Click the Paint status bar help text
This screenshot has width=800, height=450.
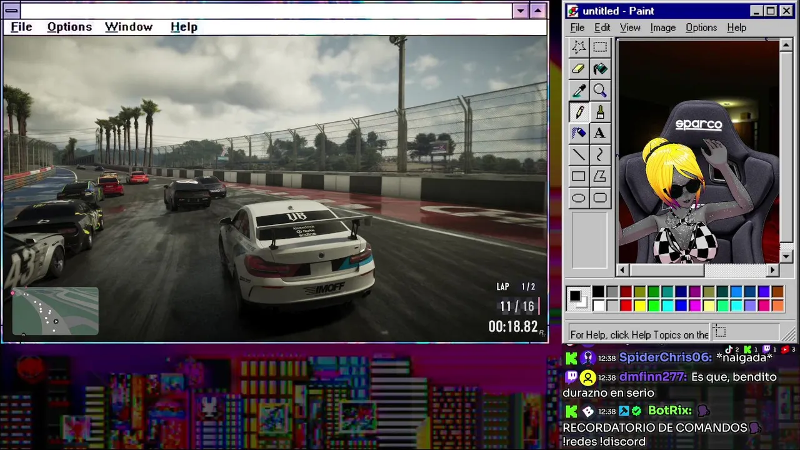639,334
